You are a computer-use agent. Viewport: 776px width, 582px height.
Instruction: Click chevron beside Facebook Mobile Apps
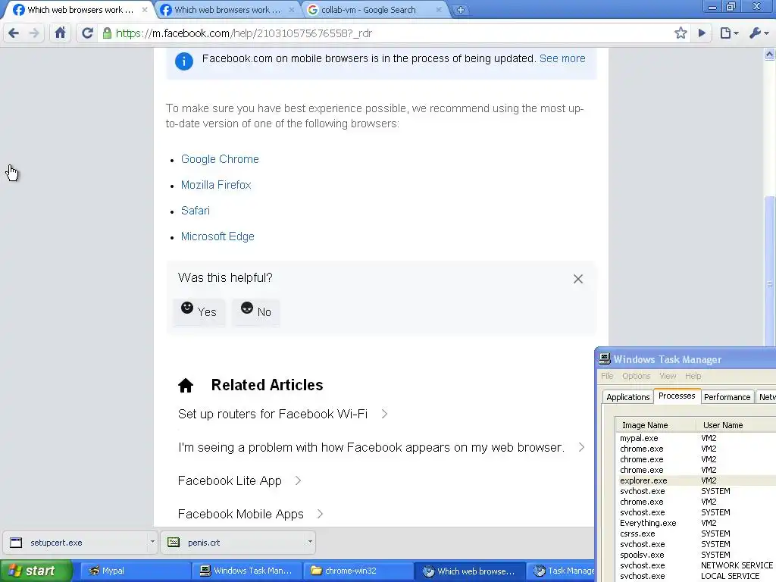(320, 515)
